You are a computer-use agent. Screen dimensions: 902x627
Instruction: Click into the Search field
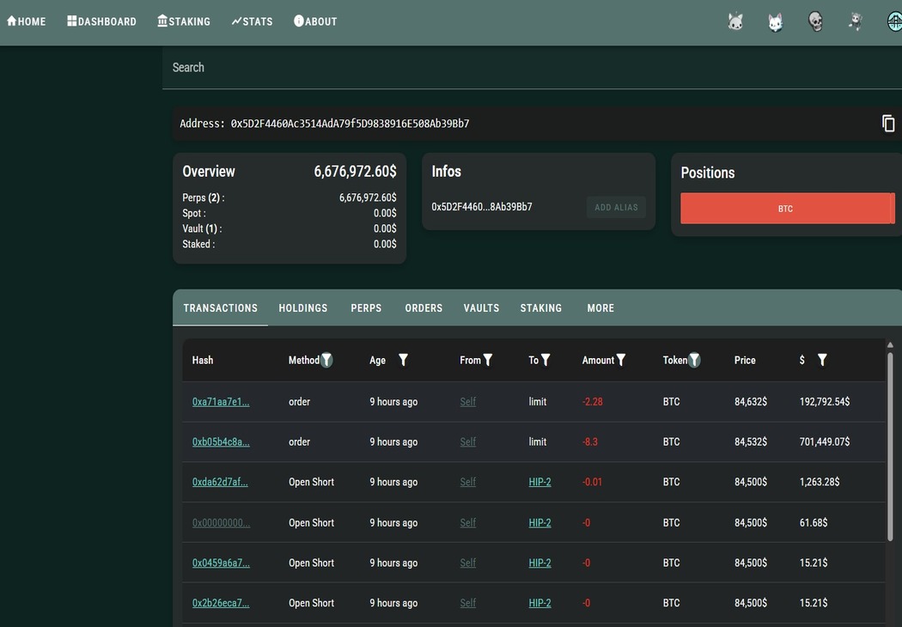(x=515, y=67)
